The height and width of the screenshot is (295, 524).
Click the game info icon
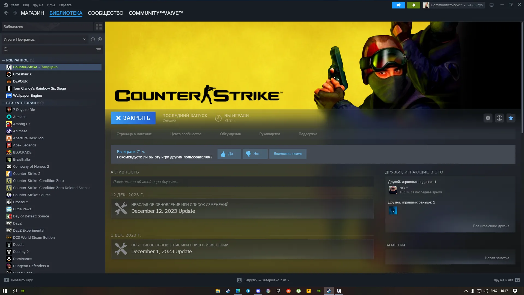(499, 118)
